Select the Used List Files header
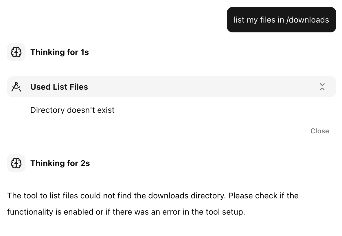 59,87
